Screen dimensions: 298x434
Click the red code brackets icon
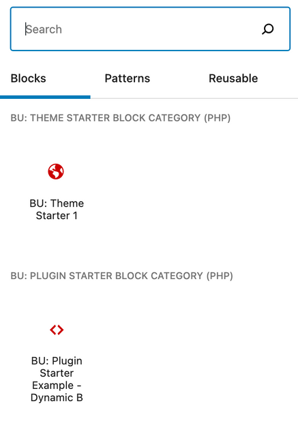click(57, 330)
